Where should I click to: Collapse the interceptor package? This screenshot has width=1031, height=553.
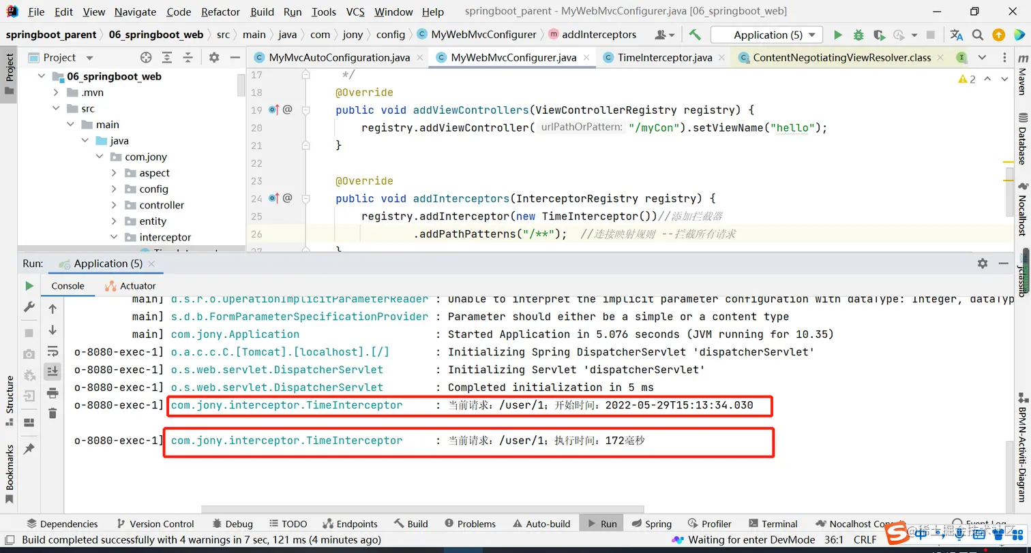click(114, 237)
